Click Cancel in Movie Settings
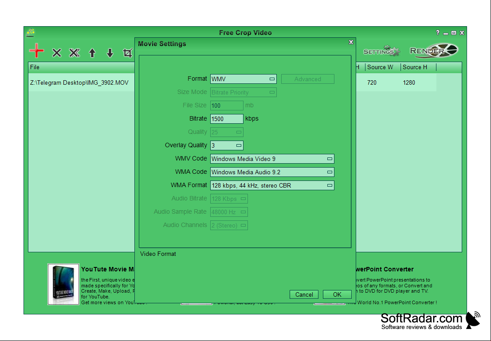Screen dimensions: 491x341 [304, 294]
